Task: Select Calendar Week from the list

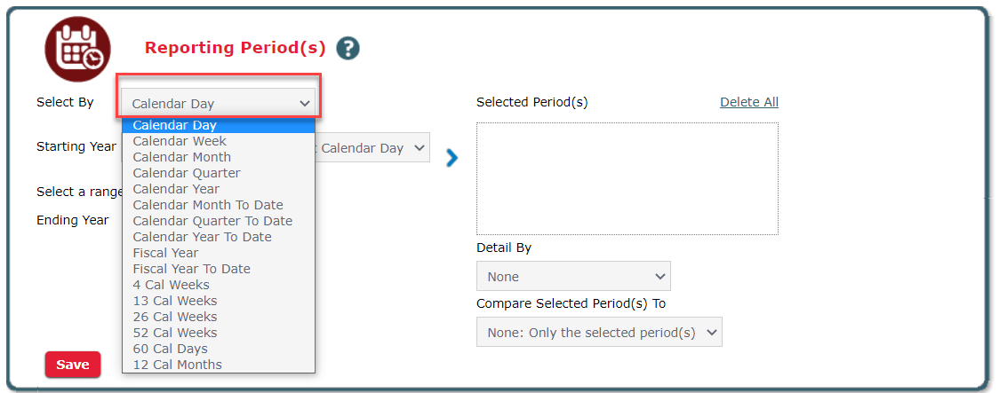Action: (180, 141)
